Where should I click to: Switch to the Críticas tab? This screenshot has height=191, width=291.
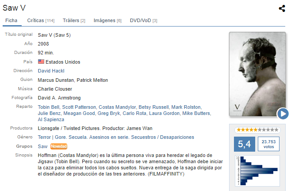(x=41, y=20)
